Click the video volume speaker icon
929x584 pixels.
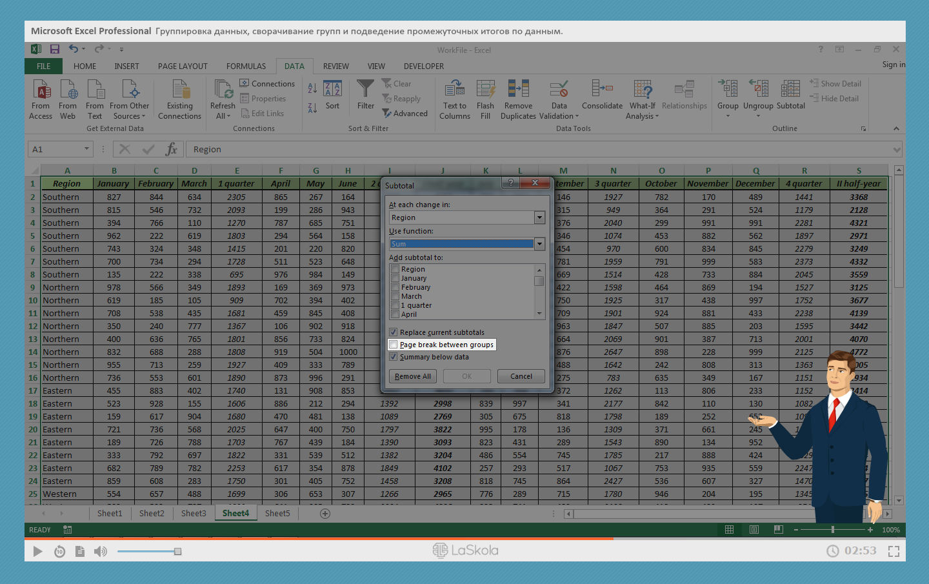click(x=101, y=551)
